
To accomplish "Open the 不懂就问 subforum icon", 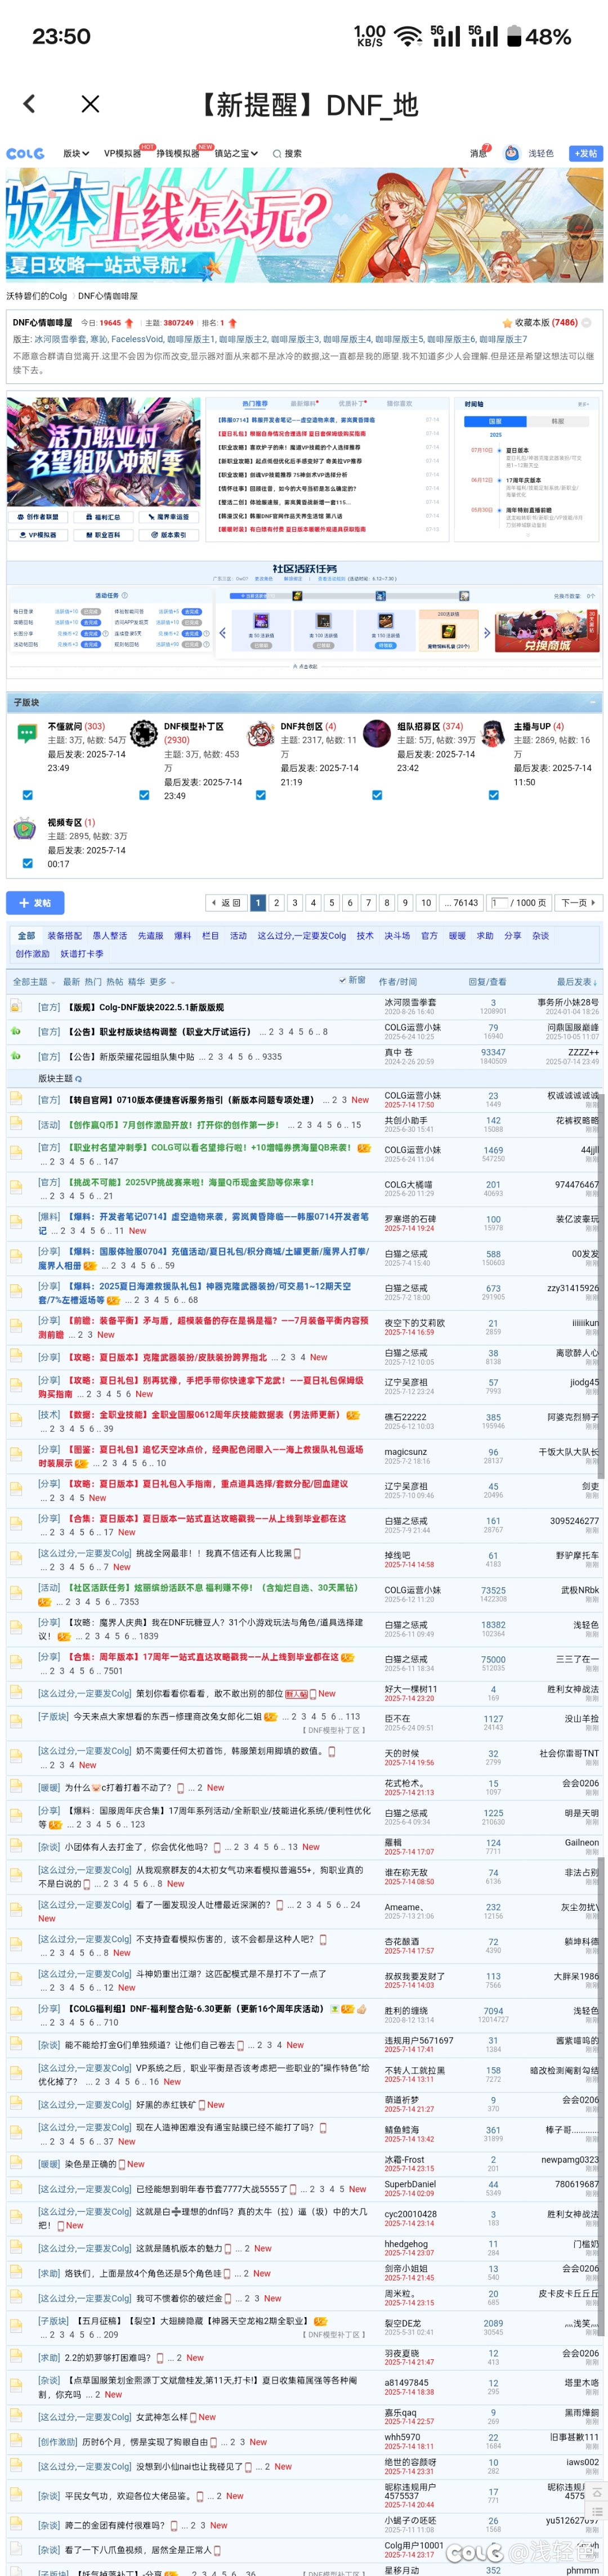I will click(x=27, y=733).
